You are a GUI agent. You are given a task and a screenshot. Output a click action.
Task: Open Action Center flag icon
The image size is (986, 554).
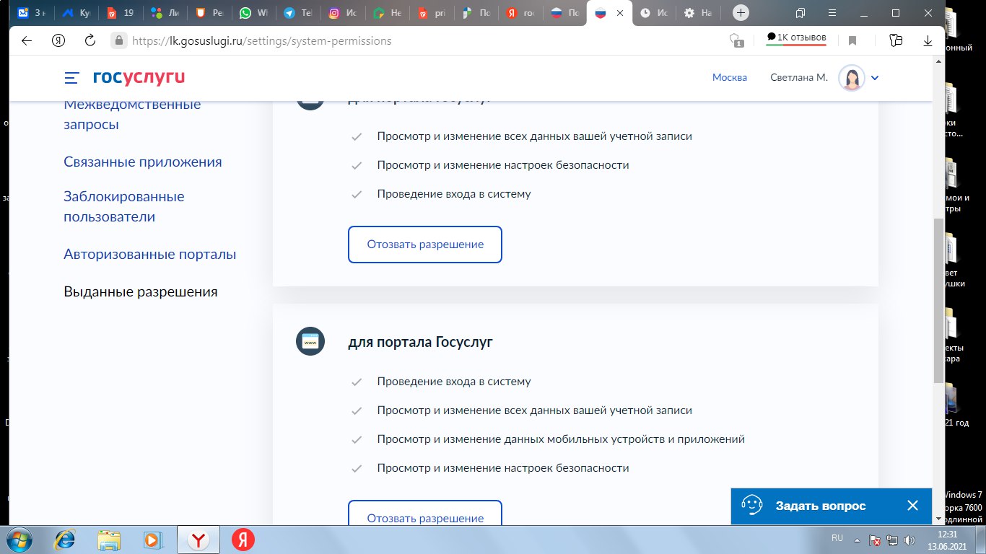pyautogui.click(x=874, y=540)
